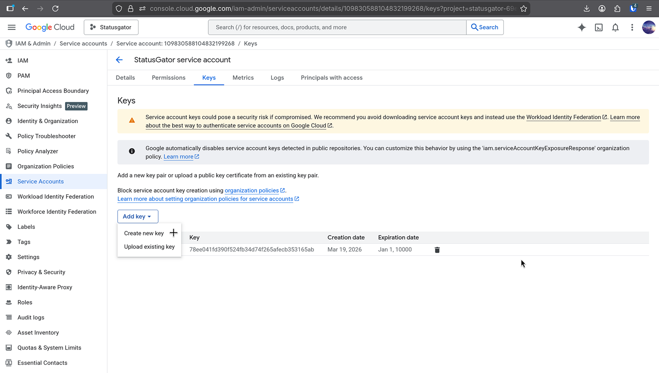Open Privacy & Security in sidebar
Viewport: 659px width, 373px height.
pyautogui.click(x=54, y=272)
